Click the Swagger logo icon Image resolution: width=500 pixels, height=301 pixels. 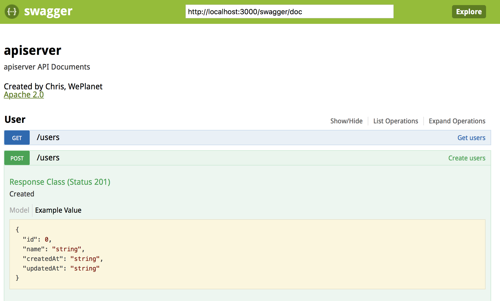(x=12, y=12)
